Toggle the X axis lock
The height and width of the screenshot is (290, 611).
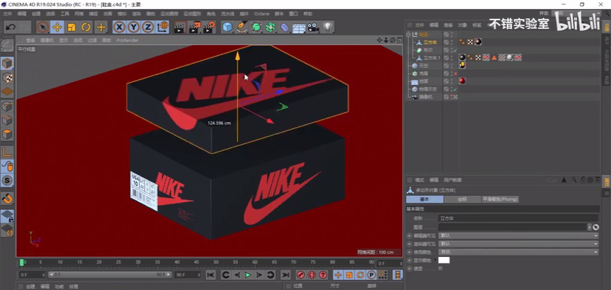click(x=119, y=27)
